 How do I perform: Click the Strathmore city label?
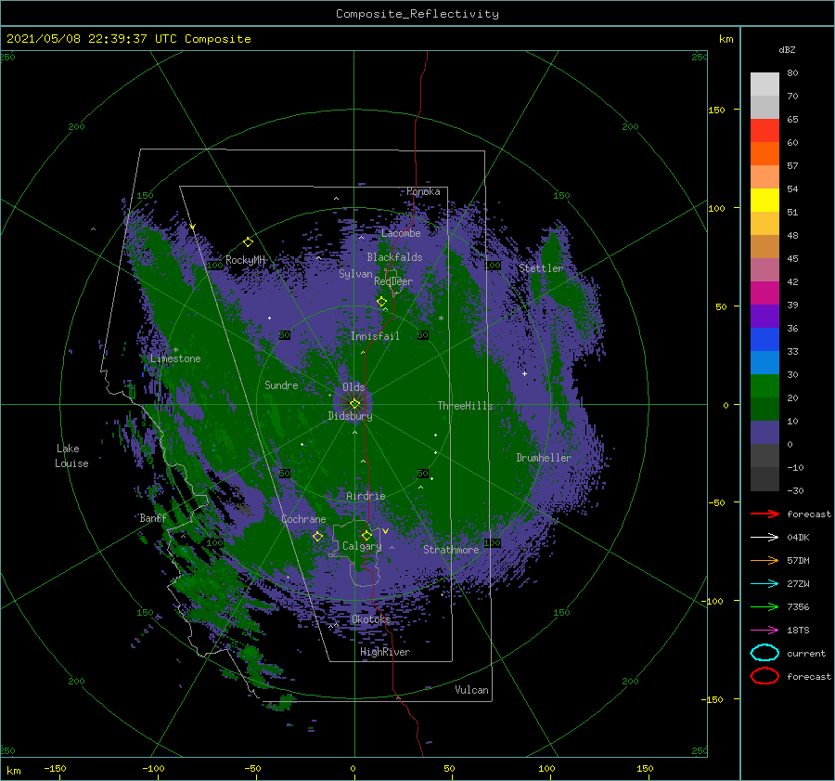click(451, 550)
